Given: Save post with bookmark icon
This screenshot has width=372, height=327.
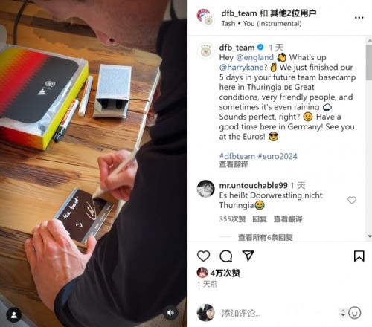Looking at the screenshot, I should [359, 256].
